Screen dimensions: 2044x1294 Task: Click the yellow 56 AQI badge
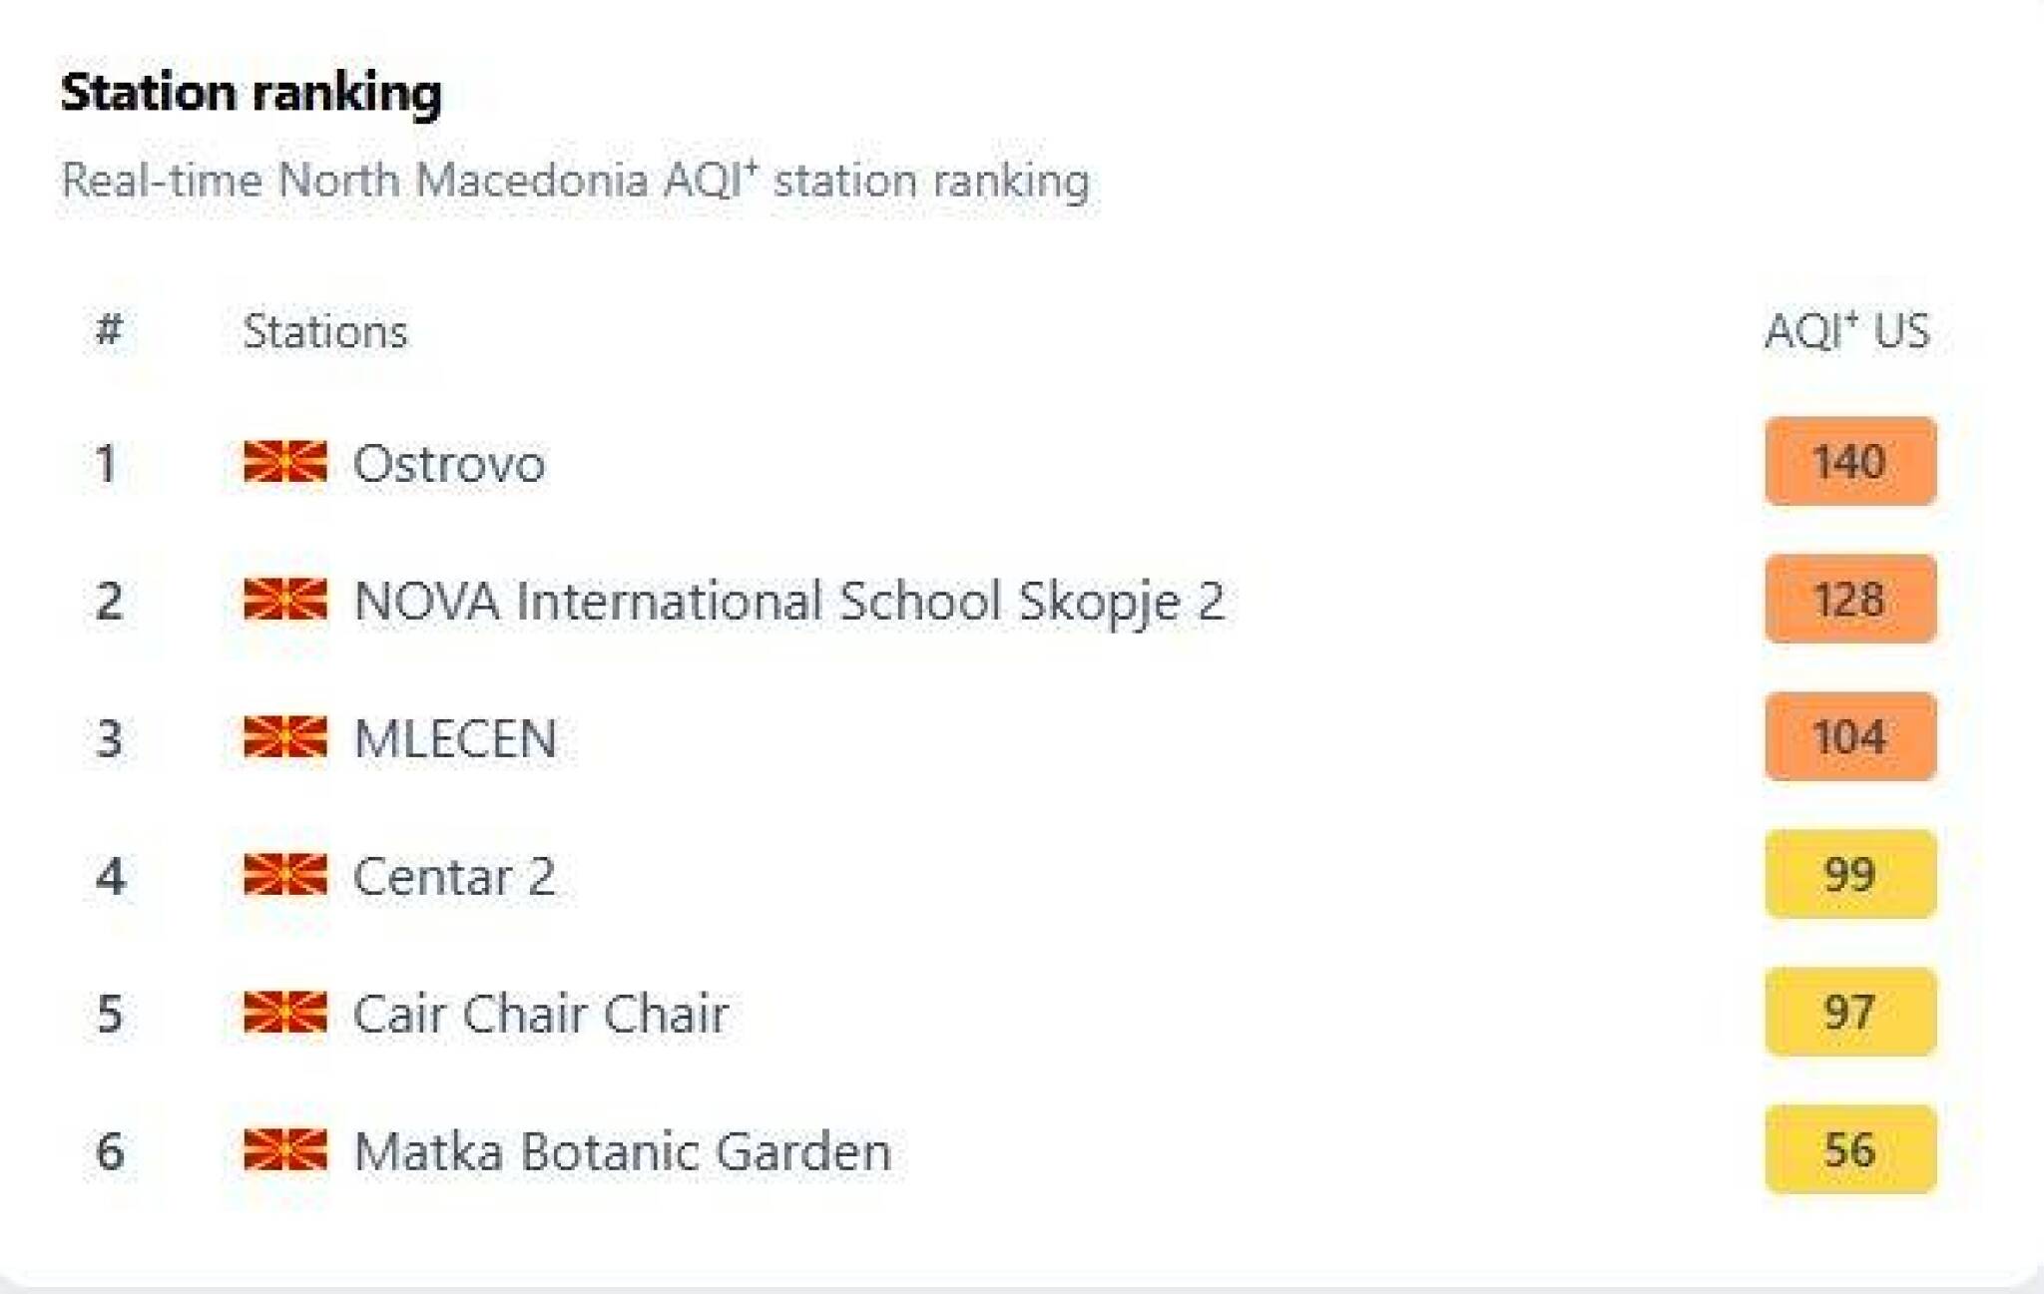point(1849,1150)
